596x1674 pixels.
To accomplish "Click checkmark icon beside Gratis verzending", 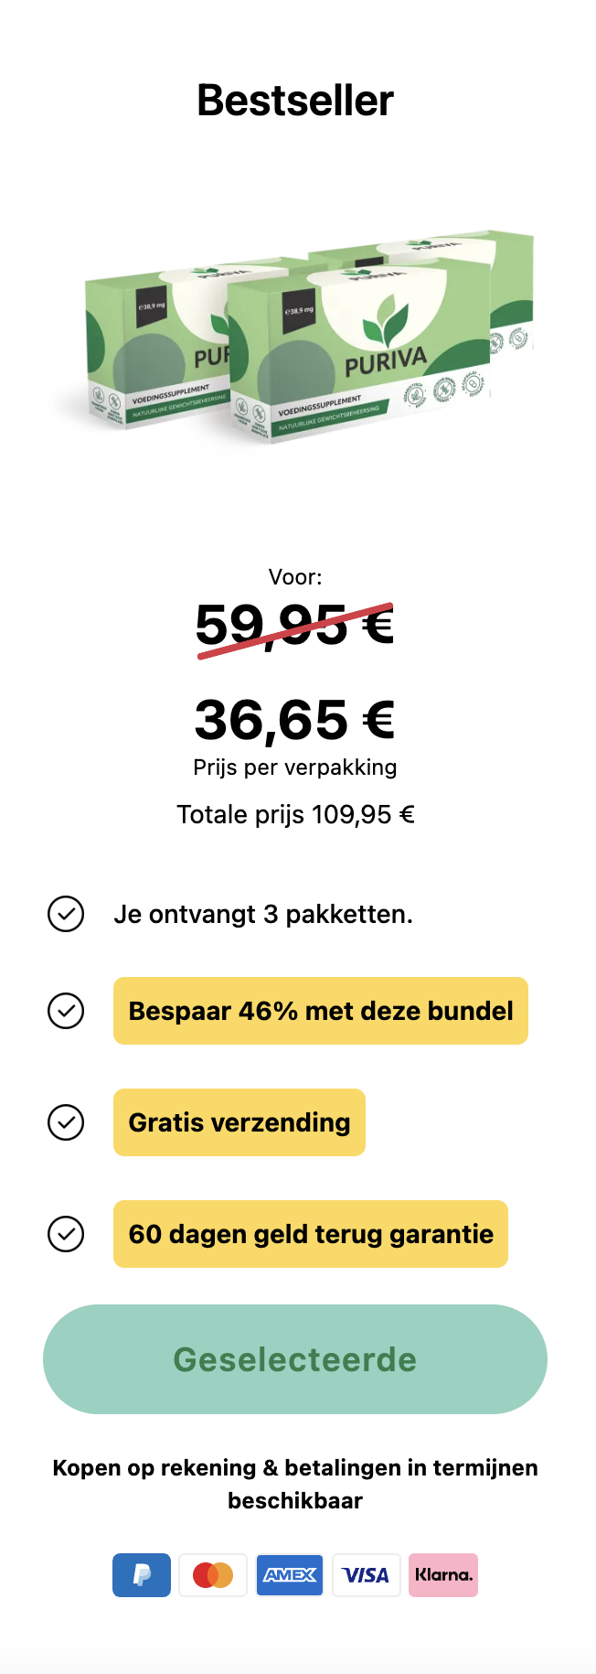I will (66, 1122).
